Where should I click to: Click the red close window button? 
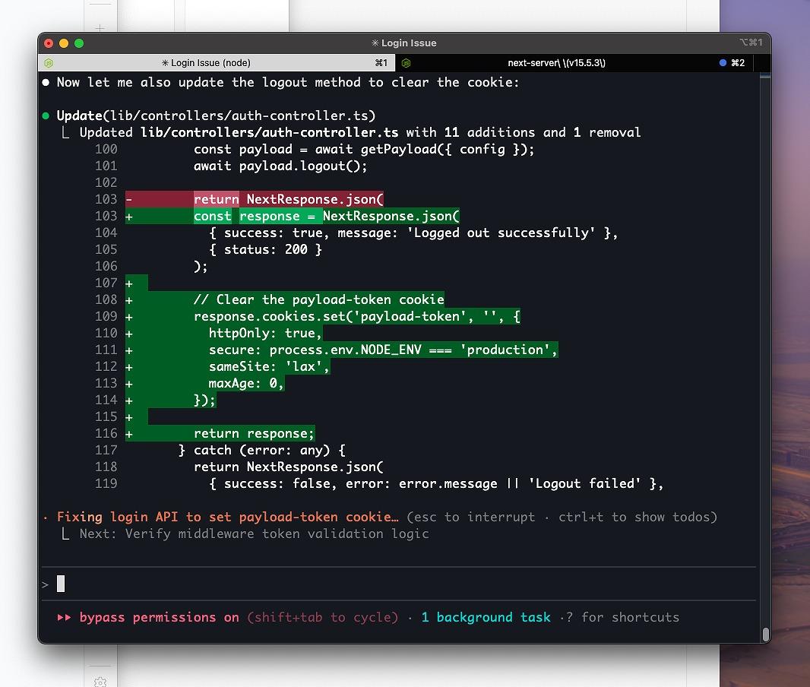pyautogui.click(x=49, y=43)
